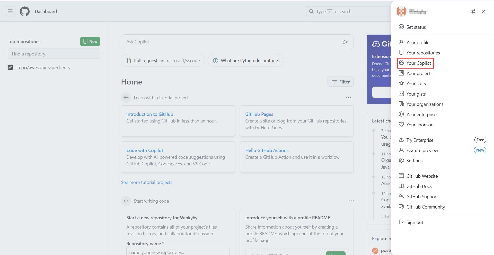
Task: Open Introduction to GitHub tutorial
Action: coord(150,114)
